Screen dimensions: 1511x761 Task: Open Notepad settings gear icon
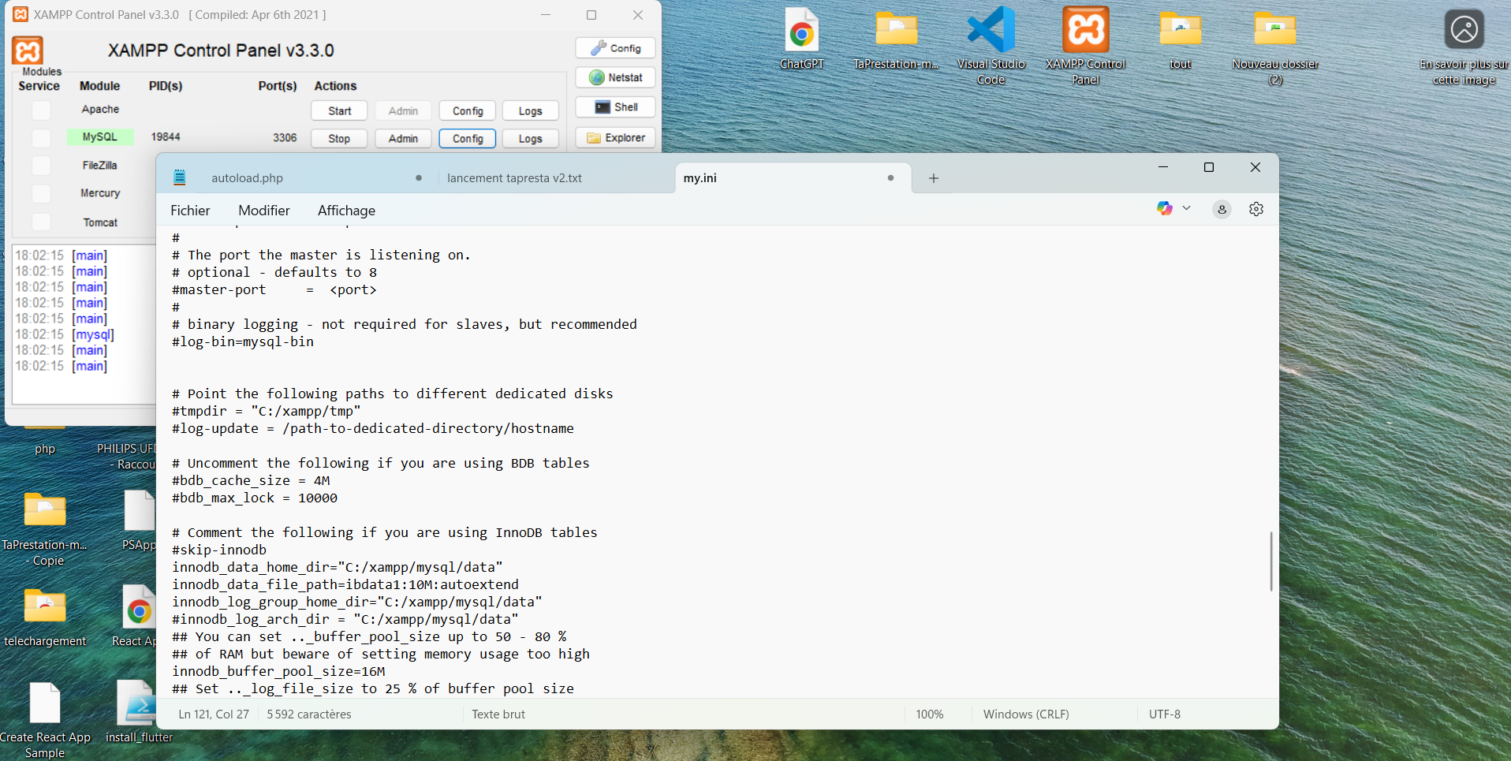[1256, 209]
